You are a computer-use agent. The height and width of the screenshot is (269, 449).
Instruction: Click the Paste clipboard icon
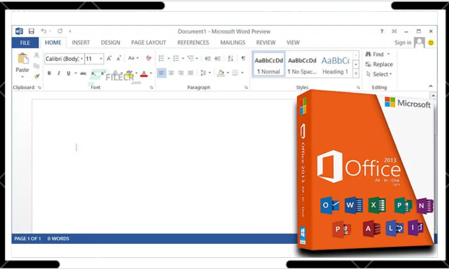tap(22, 59)
